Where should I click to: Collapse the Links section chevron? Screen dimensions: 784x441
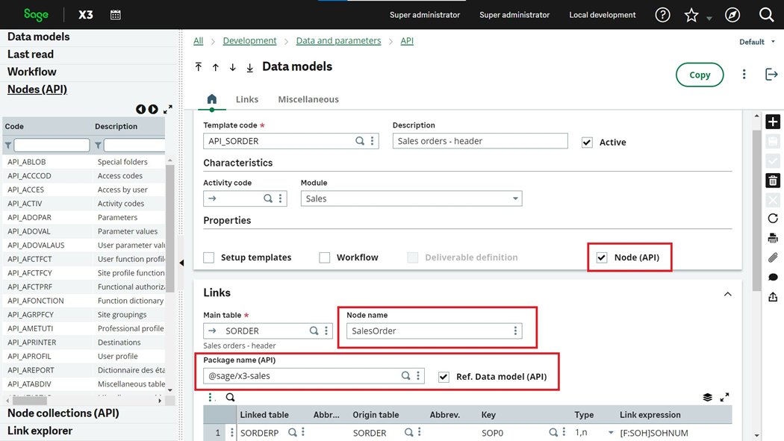click(727, 294)
